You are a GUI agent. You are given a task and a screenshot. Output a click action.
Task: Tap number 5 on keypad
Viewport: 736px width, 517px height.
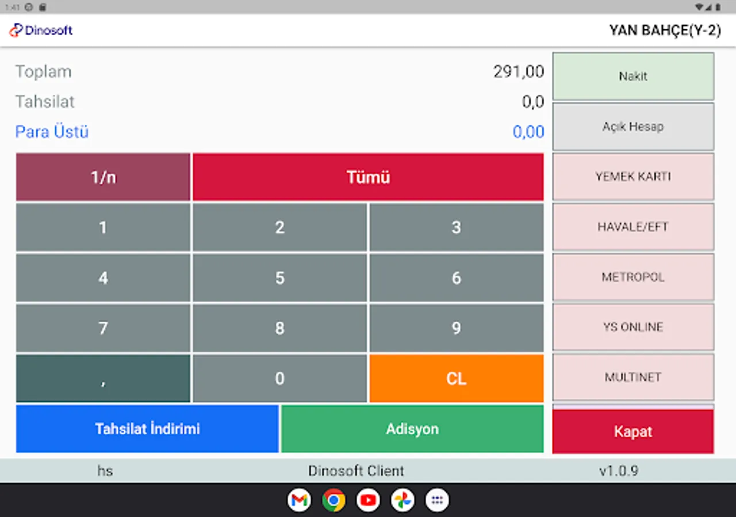coord(279,278)
